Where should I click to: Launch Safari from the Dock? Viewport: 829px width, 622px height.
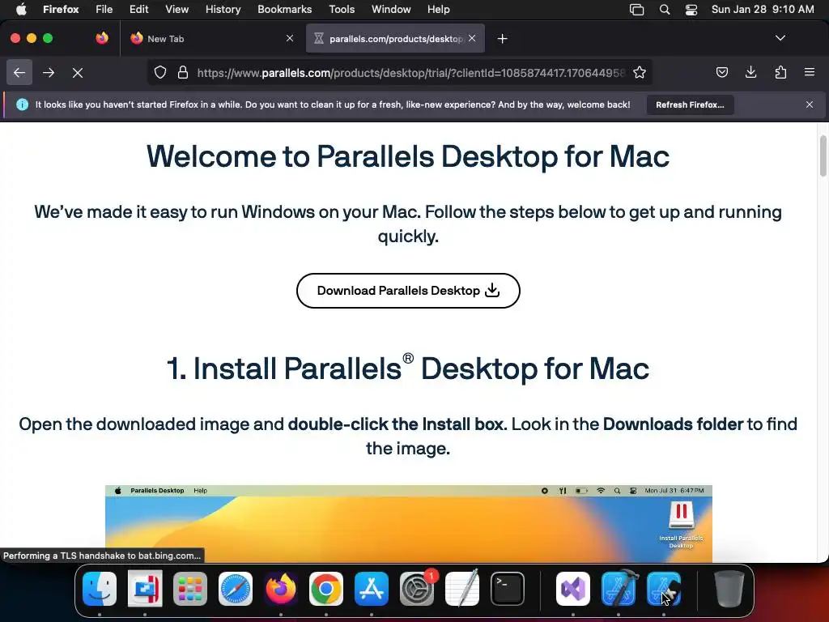[x=236, y=589]
